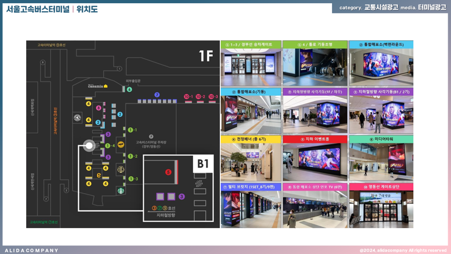This screenshot has height=254, width=451.
Task: Click the 터미널광고 media label
Action: [x=432, y=8]
